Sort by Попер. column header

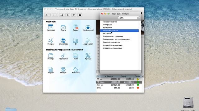[x=110, y=76]
